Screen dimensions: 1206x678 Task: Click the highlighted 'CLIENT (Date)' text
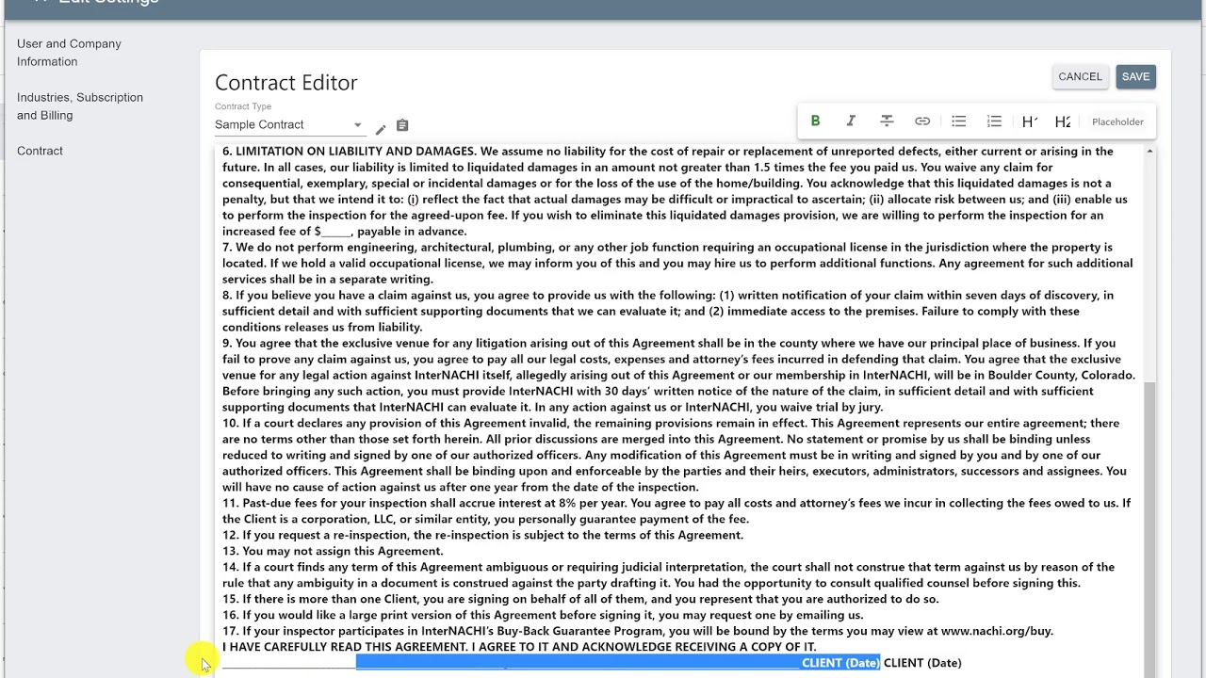pos(840,663)
